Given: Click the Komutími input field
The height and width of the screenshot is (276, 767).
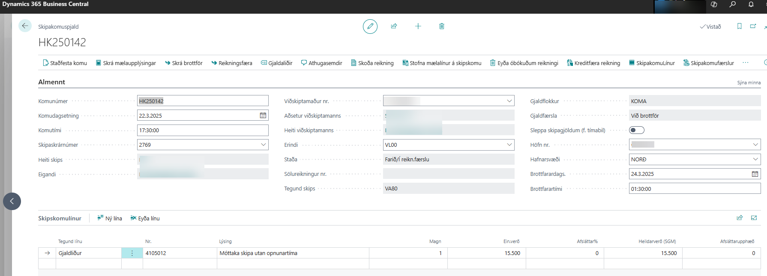Looking at the screenshot, I should pos(202,131).
